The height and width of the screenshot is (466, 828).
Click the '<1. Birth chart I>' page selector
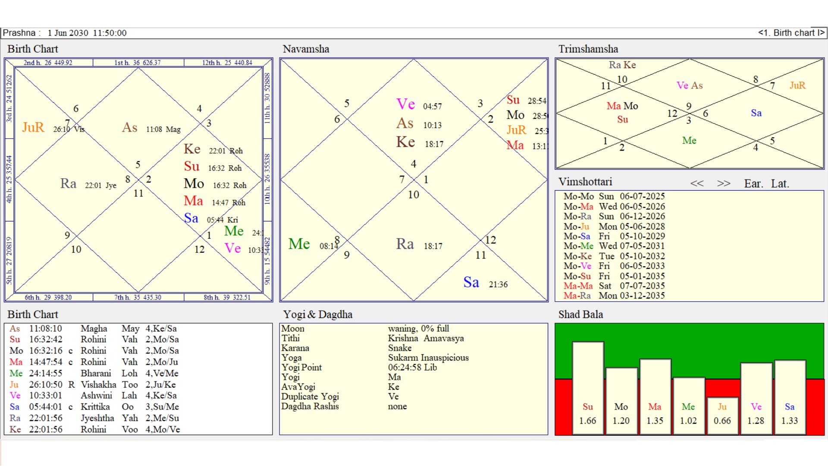click(x=791, y=33)
